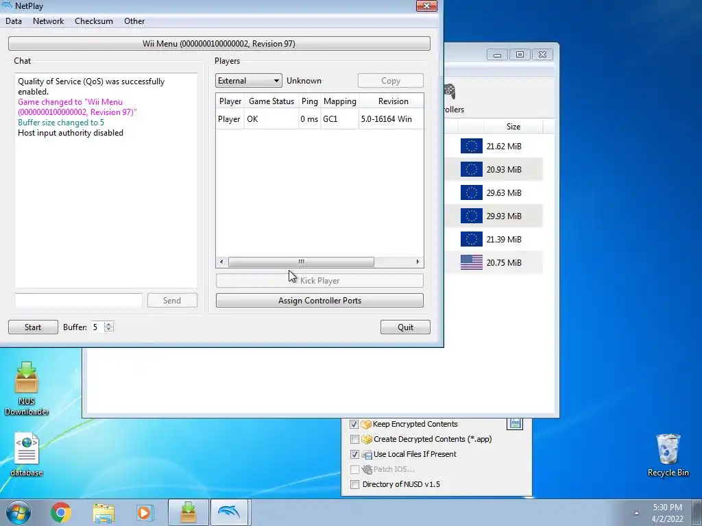This screenshot has height=526, width=702.
Task: Click the Controllers gamepad icon in Dolphin window
Action: pyautogui.click(x=450, y=91)
